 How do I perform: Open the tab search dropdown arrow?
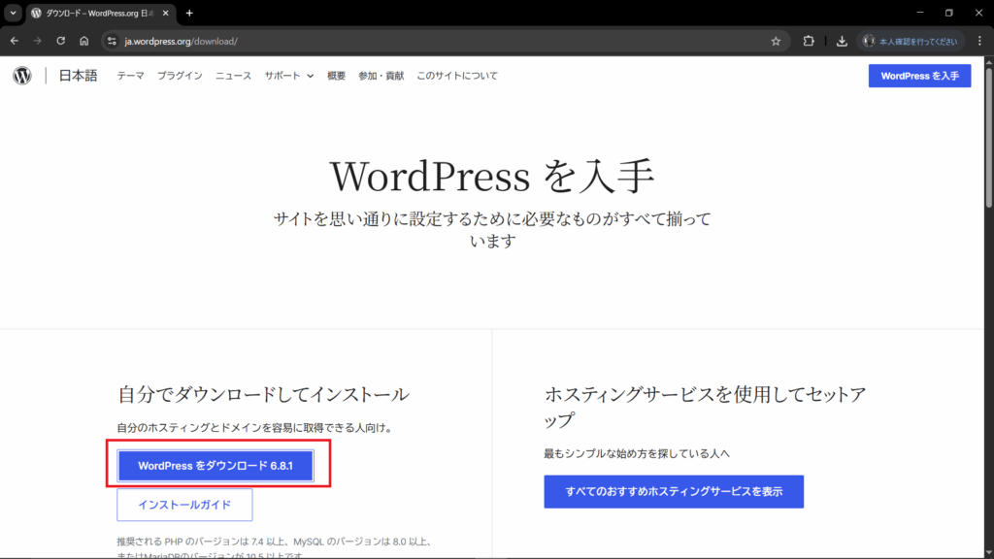coord(13,14)
